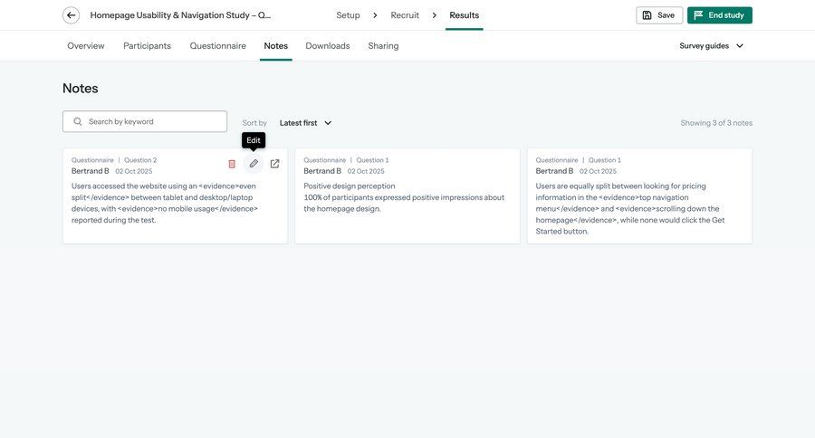Viewport: 815px width, 438px height.
Task: Click the flag icon on End study
Action: [698, 15]
